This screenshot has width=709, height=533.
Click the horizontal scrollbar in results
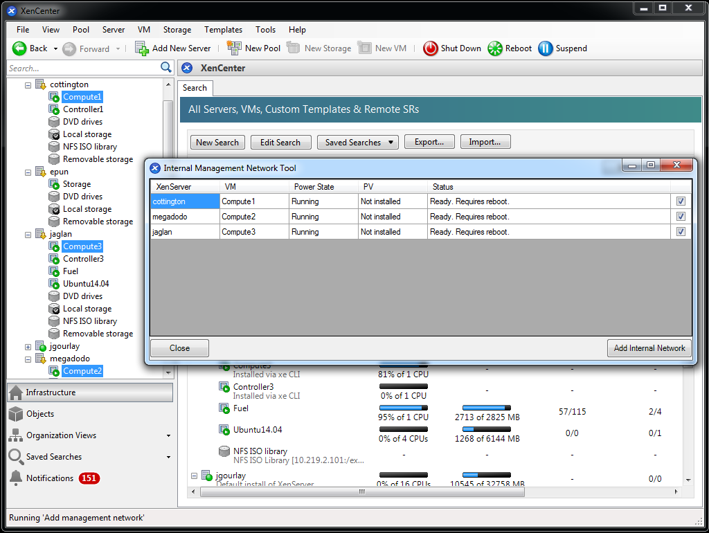click(361, 492)
